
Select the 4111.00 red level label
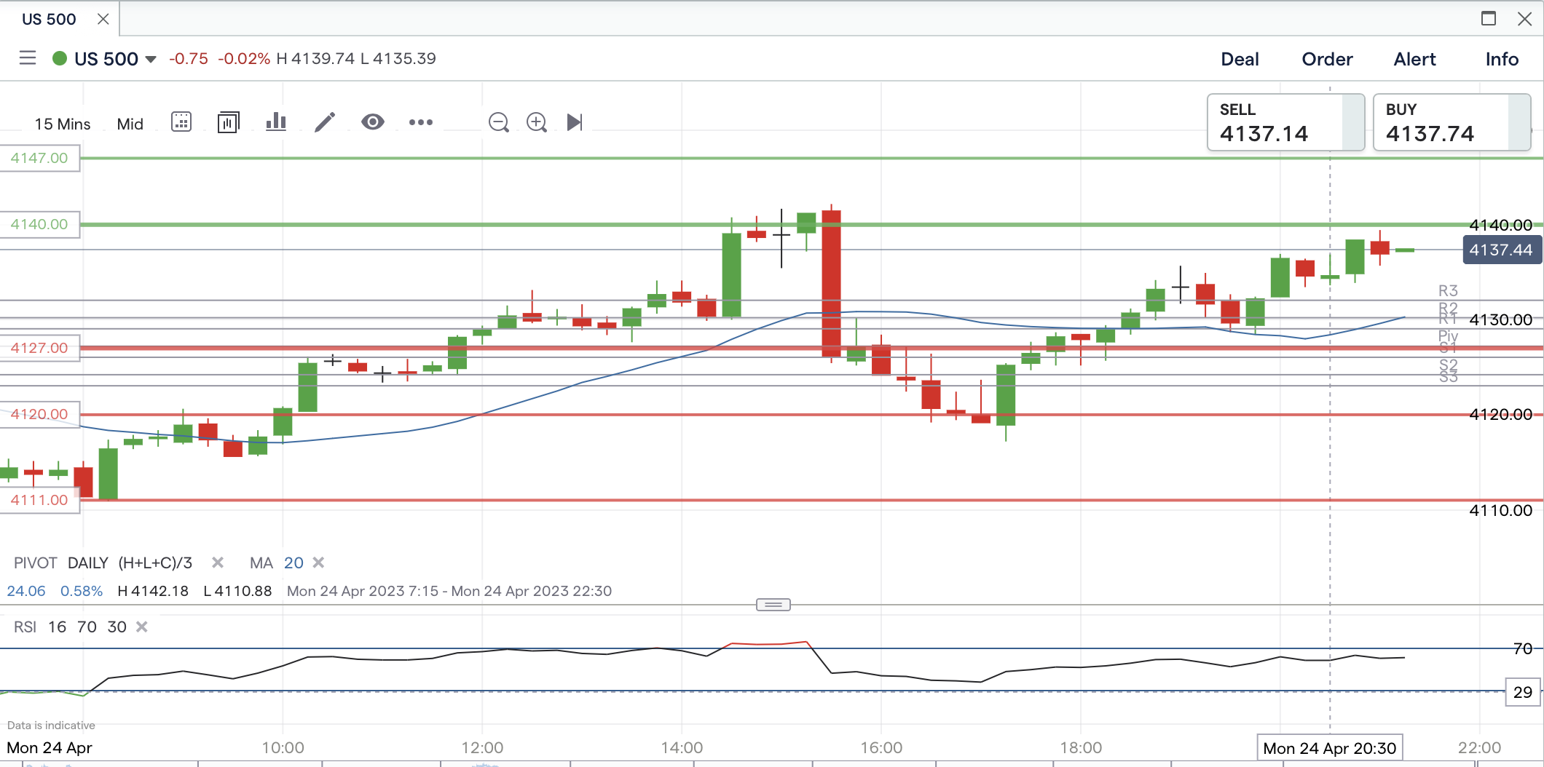click(x=39, y=500)
